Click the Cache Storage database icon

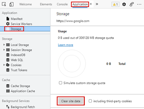coord(8,86)
